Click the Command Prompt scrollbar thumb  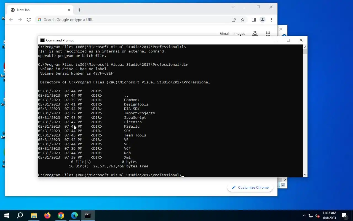coord(305,51)
